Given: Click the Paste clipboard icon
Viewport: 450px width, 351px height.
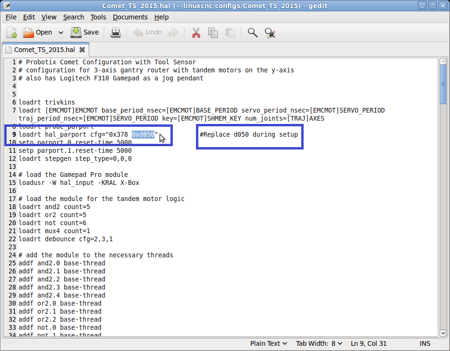Looking at the screenshot, I should click(230, 33).
